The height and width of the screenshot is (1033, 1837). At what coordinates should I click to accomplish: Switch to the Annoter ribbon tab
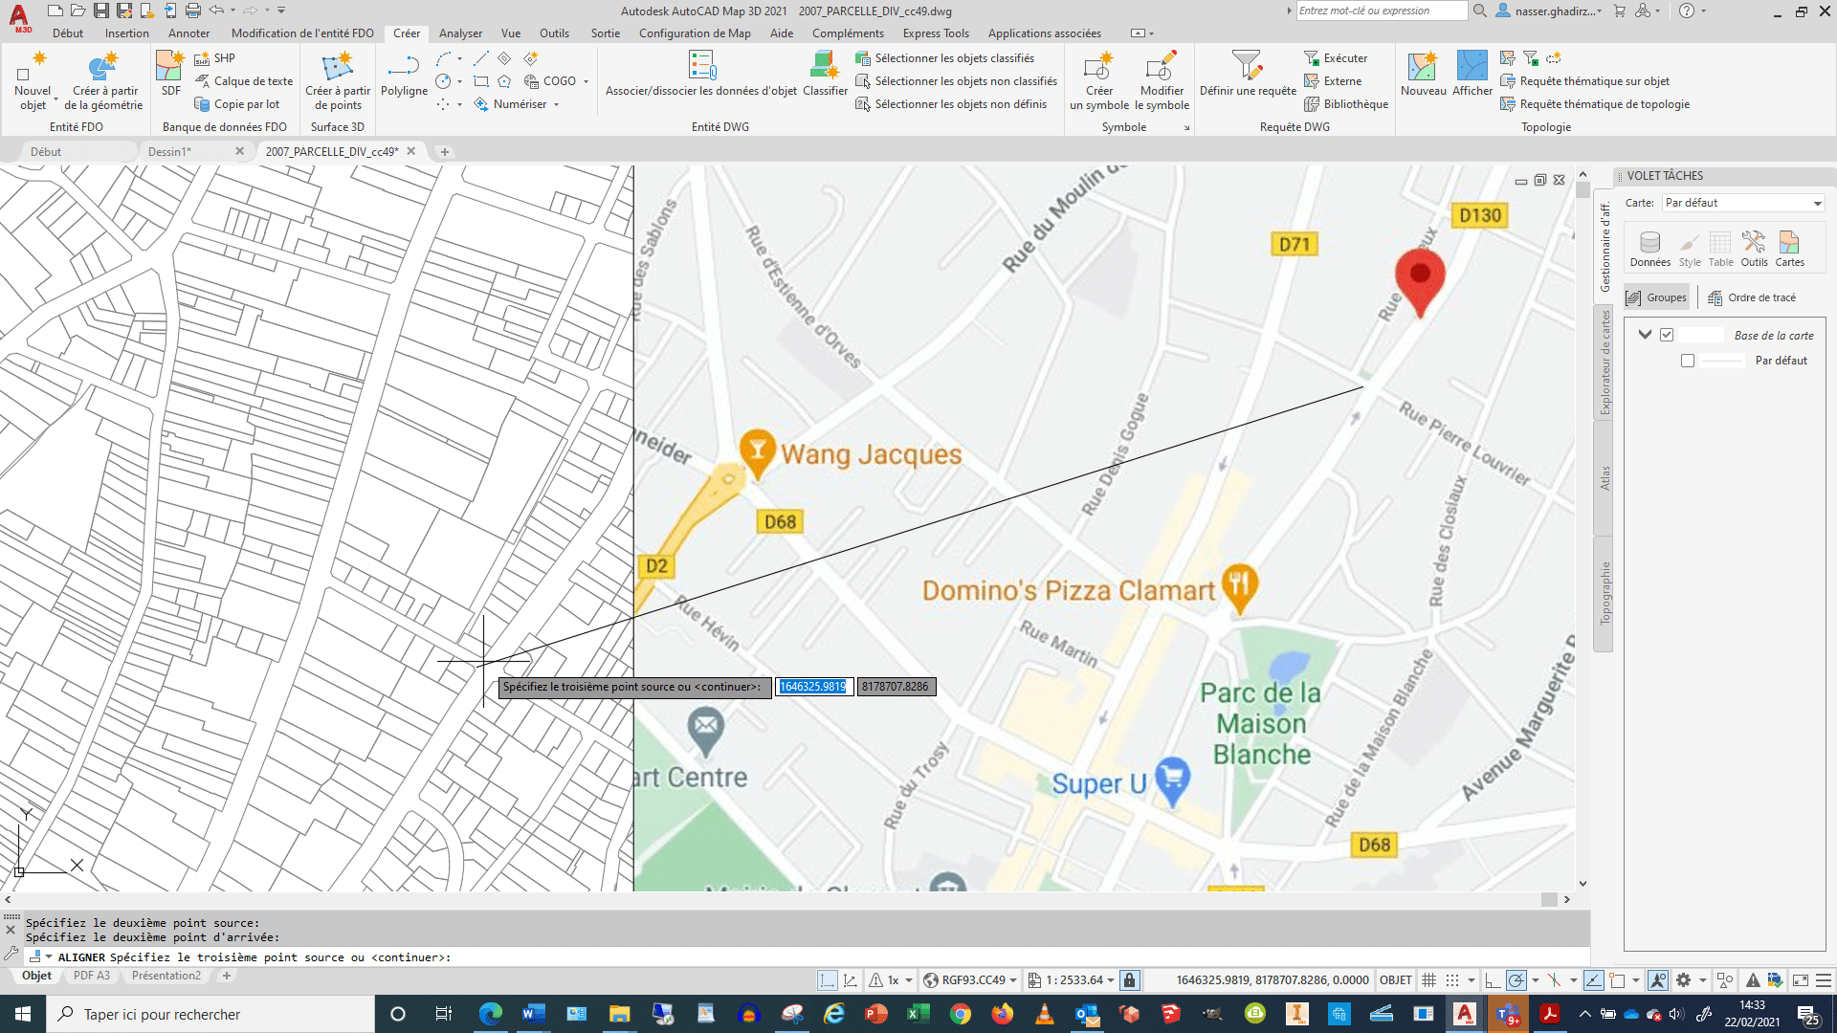tap(188, 33)
